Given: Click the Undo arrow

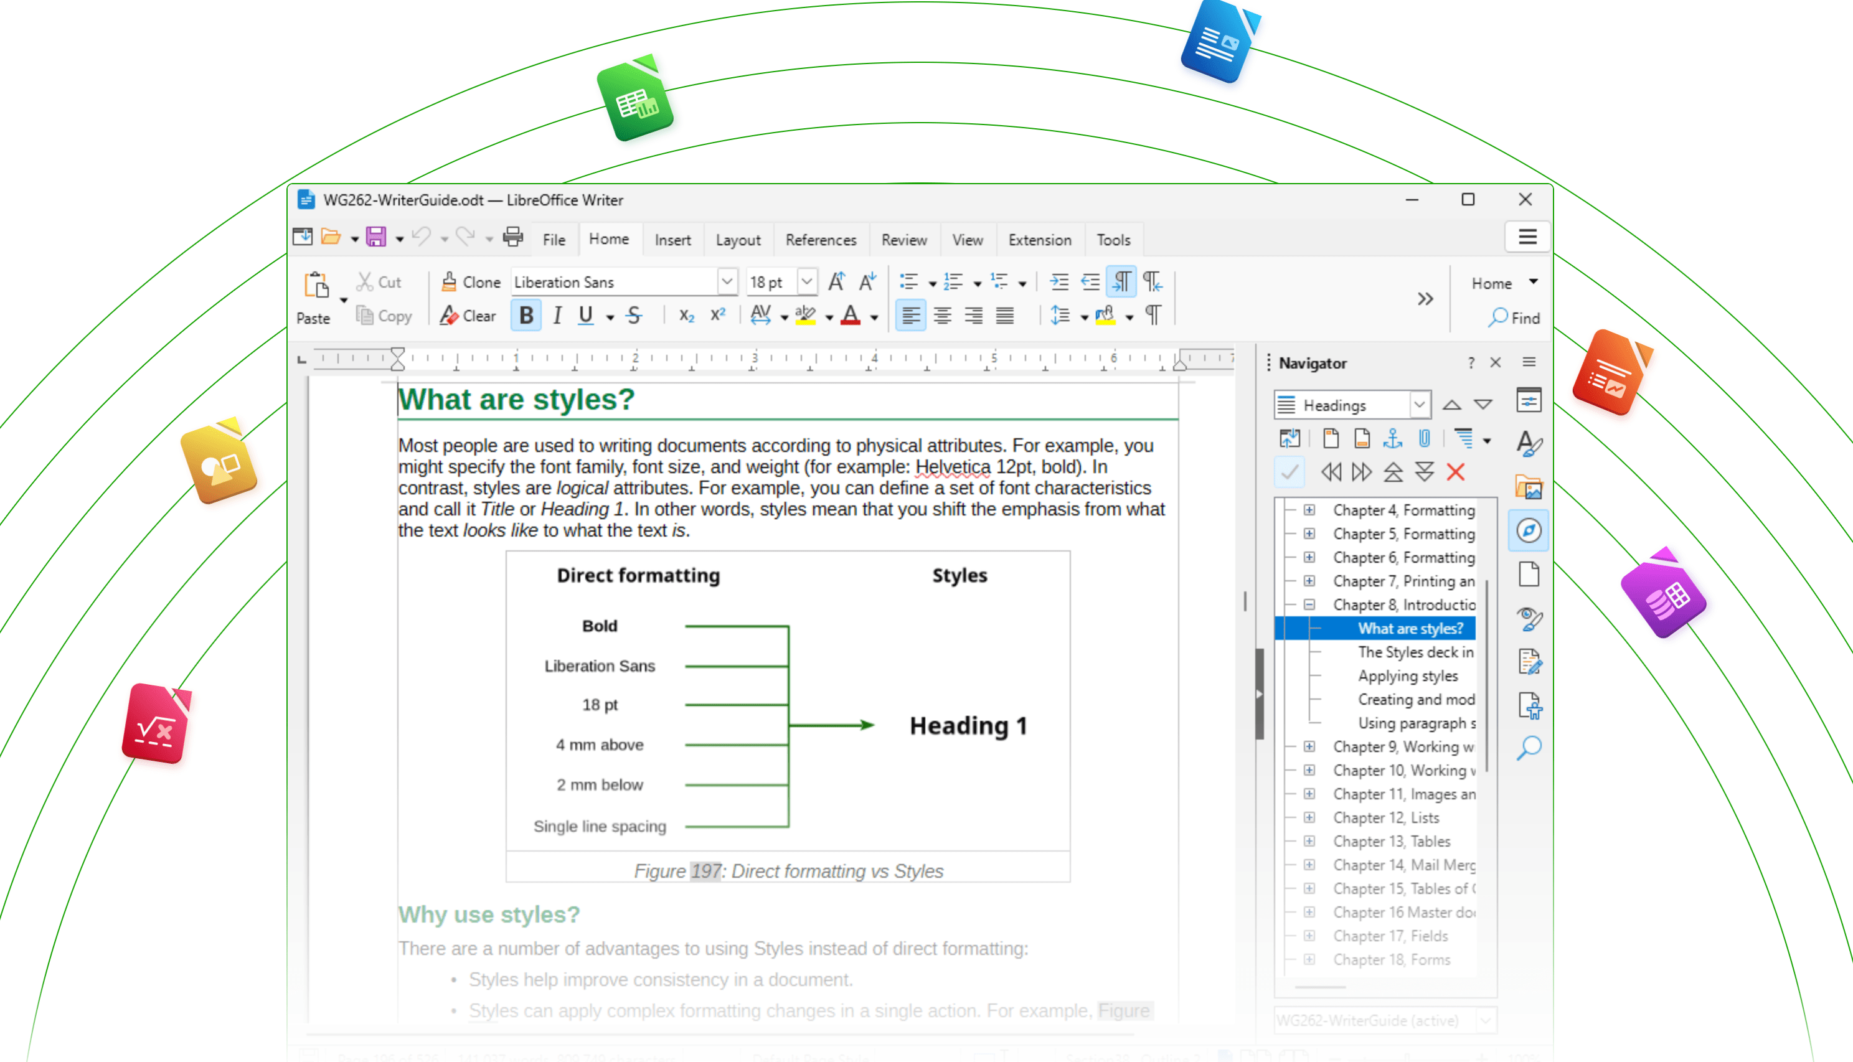Looking at the screenshot, I should click(422, 237).
